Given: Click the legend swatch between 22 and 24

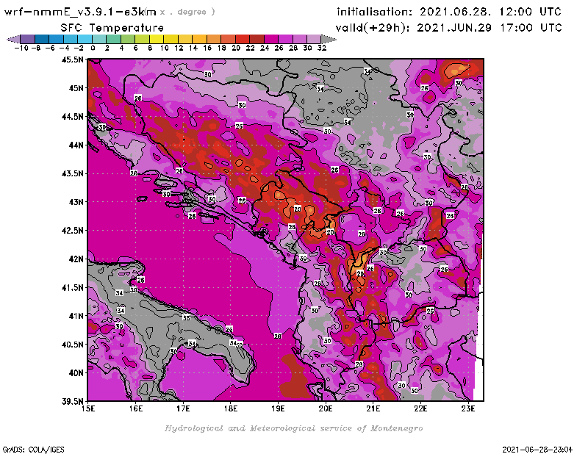Looking at the screenshot, I should pos(257,39).
